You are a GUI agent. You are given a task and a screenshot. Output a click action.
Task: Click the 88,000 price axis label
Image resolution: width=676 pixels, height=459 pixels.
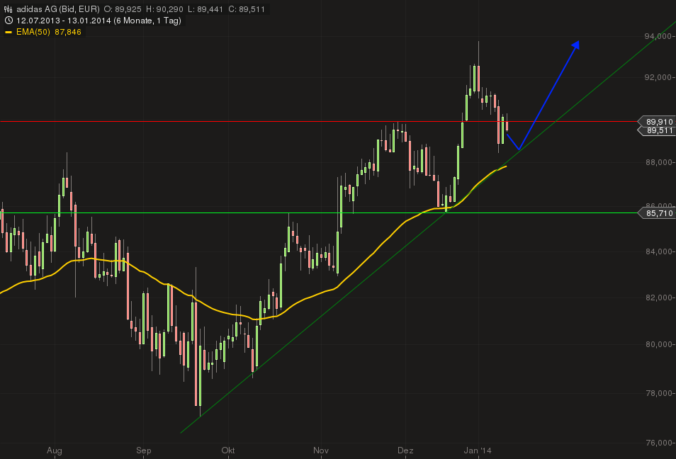[x=658, y=162]
